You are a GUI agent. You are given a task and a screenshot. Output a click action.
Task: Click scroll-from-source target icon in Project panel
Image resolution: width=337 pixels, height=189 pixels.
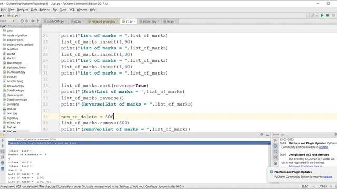point(22,21)
